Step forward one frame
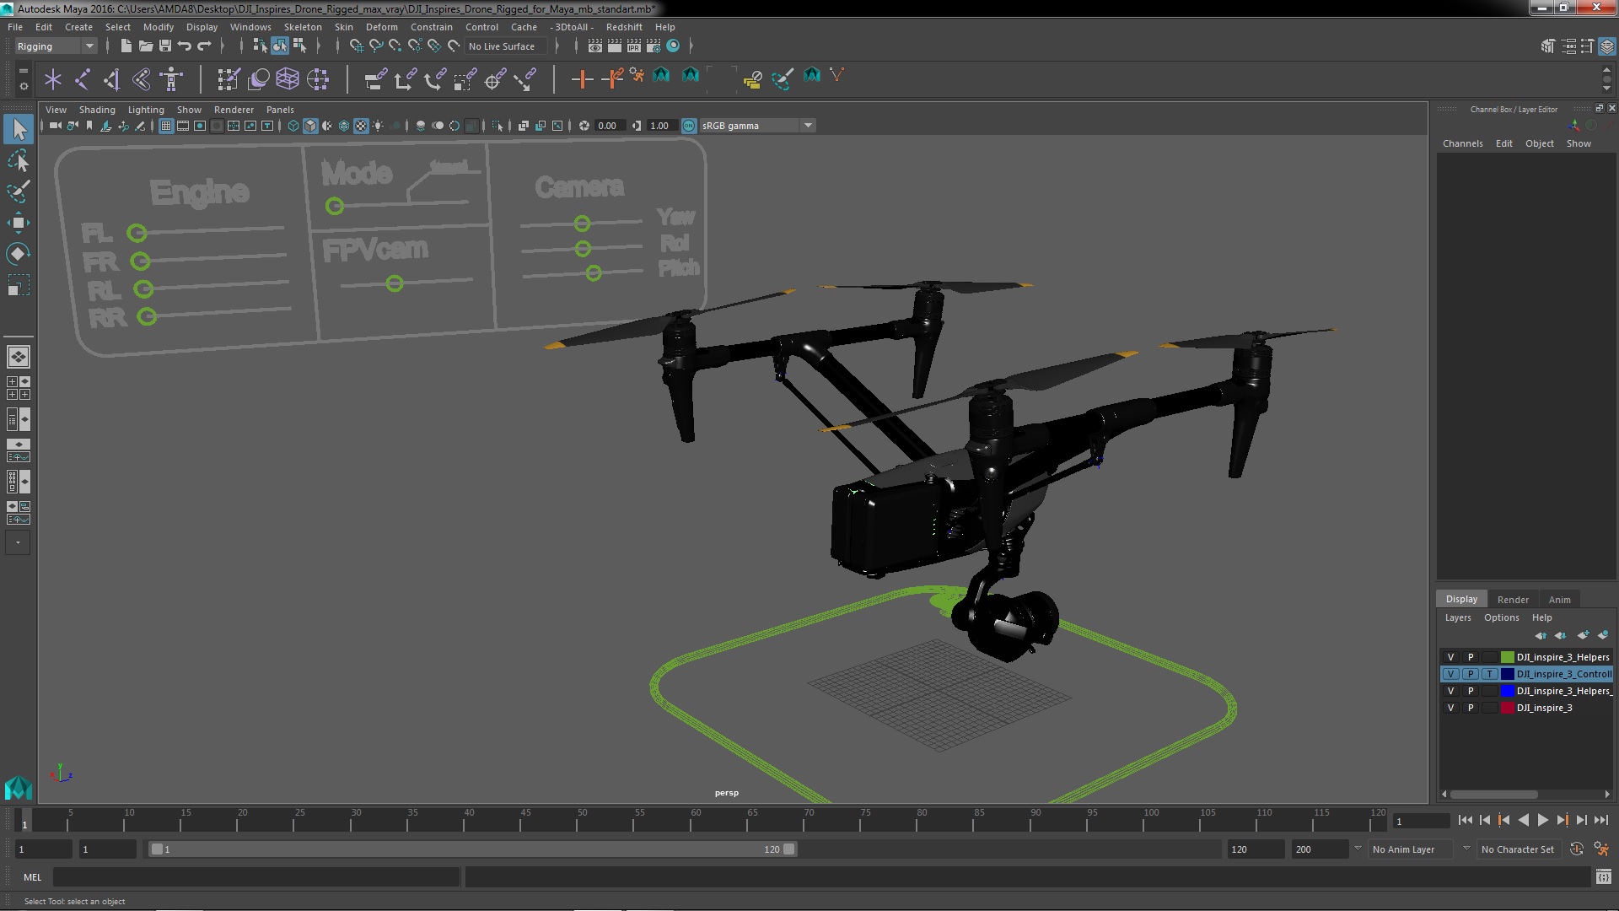This screenshot has width=1619, height=911. pos(1581,820)
